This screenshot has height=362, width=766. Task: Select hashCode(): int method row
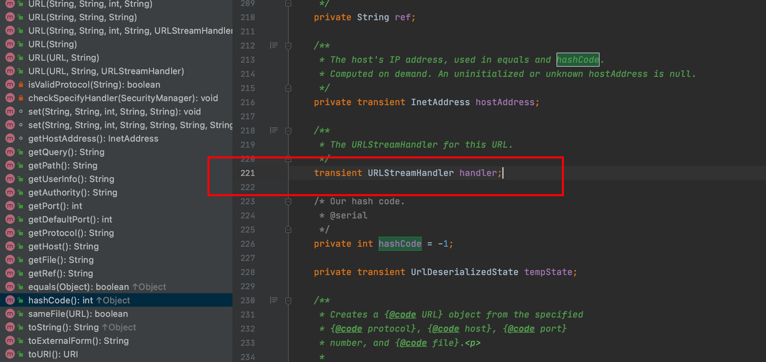coord(116,300)
